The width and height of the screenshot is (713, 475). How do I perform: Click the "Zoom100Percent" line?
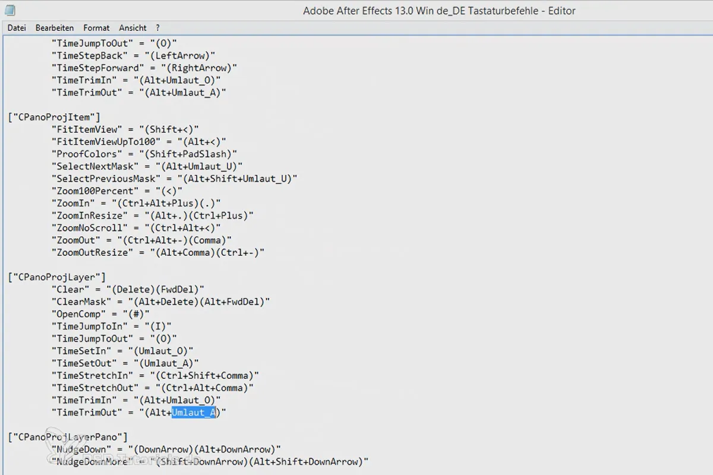[117, 191]
